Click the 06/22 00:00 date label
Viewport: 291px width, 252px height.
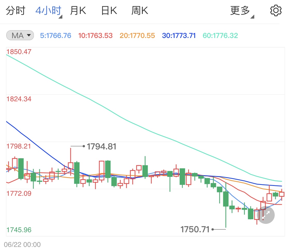[x=22, y=245]
